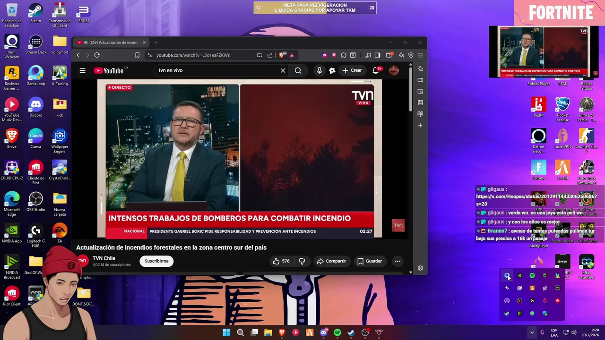
Task: Open ESP LAA language selector
Action: 554,332
